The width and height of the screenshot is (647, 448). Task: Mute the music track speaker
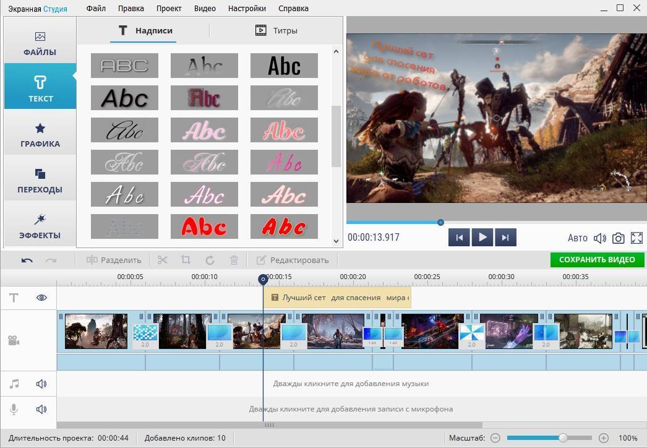[x=41, y=384]
